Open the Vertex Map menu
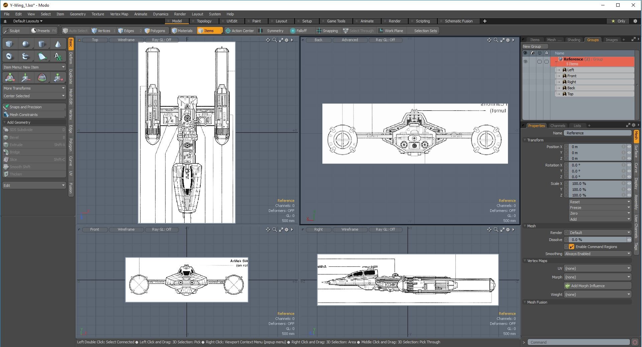The image size is (642, 347). pyautogui.click(x=119, y=14)
